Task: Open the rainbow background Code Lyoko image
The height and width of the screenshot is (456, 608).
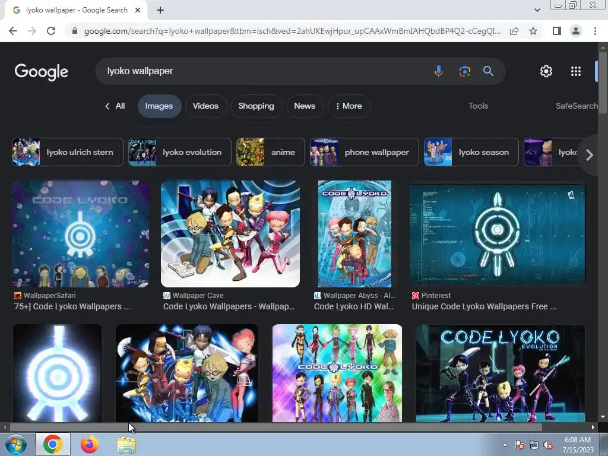Action: (x=337, y=373)
